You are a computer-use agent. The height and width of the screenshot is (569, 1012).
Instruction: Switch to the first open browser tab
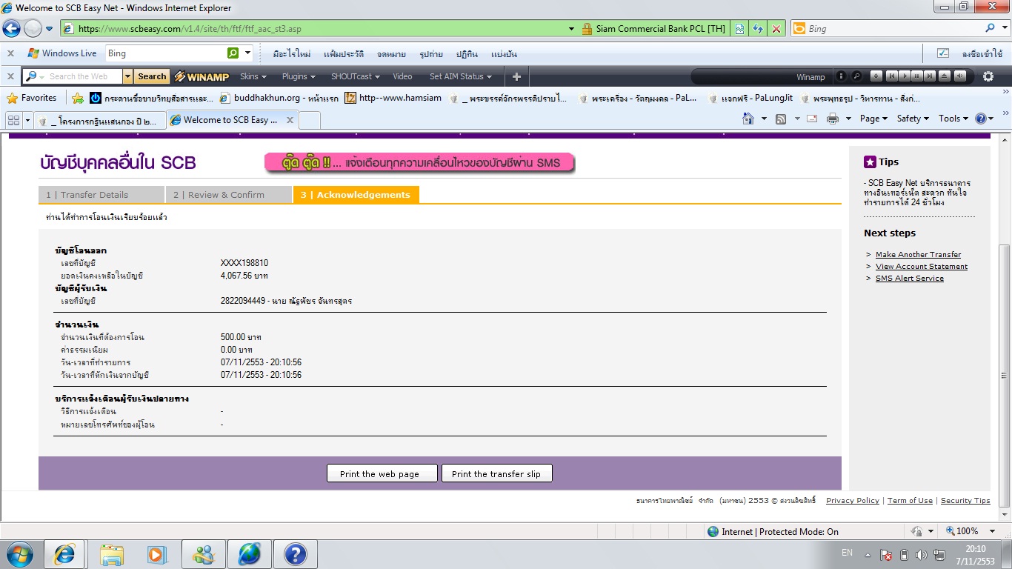point(100,121)
